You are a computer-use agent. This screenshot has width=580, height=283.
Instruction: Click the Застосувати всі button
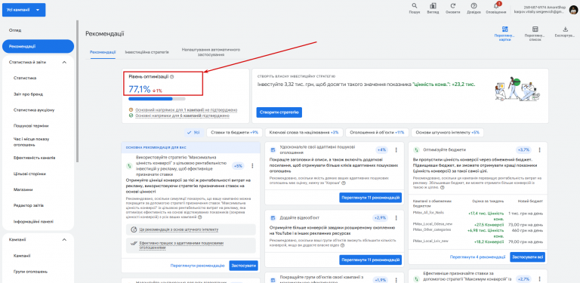tap(527, 257)
